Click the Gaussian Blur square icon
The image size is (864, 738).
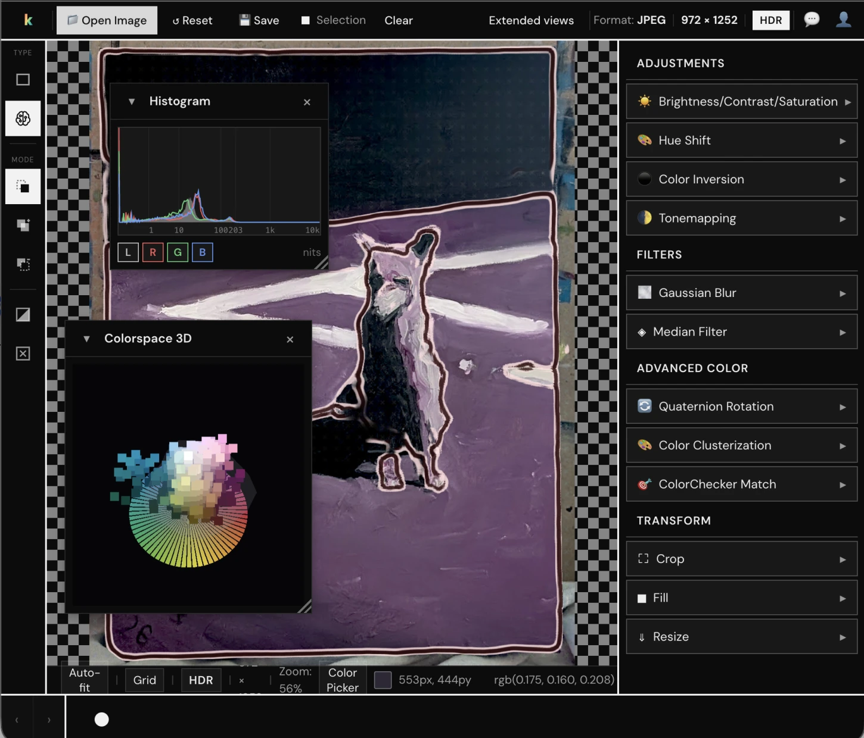[645, 292]
